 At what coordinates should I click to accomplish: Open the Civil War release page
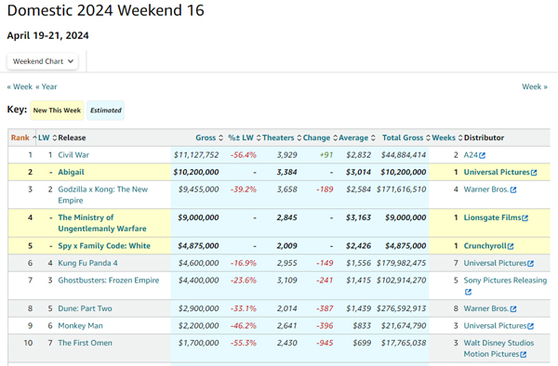click(73, 155)
